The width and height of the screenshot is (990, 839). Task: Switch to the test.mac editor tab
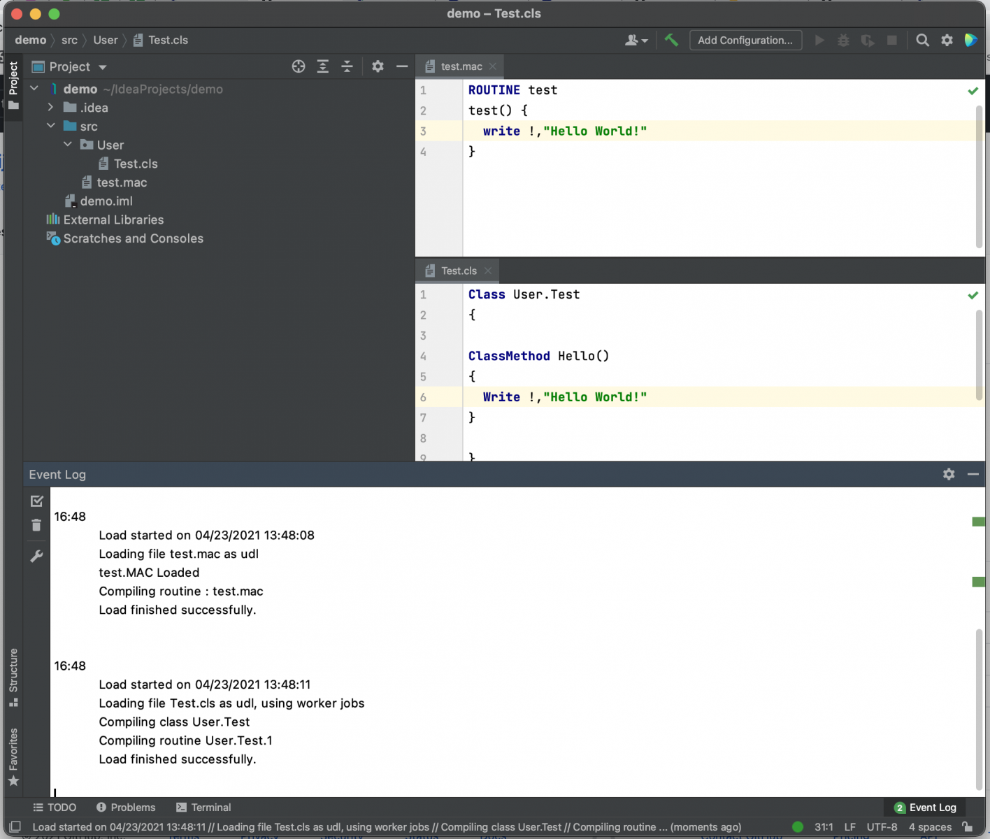coord(461,66)
